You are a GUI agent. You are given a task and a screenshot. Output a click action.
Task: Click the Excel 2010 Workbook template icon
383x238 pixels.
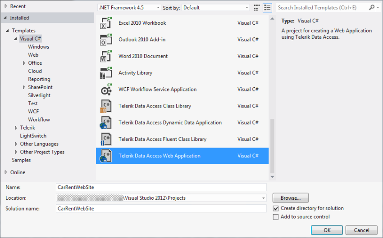click(x=106, y=23)
